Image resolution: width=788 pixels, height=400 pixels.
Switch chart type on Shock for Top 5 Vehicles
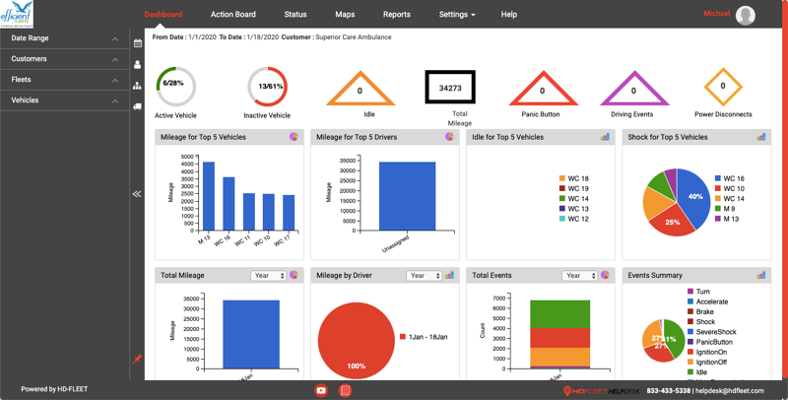[x=760, y=137]
